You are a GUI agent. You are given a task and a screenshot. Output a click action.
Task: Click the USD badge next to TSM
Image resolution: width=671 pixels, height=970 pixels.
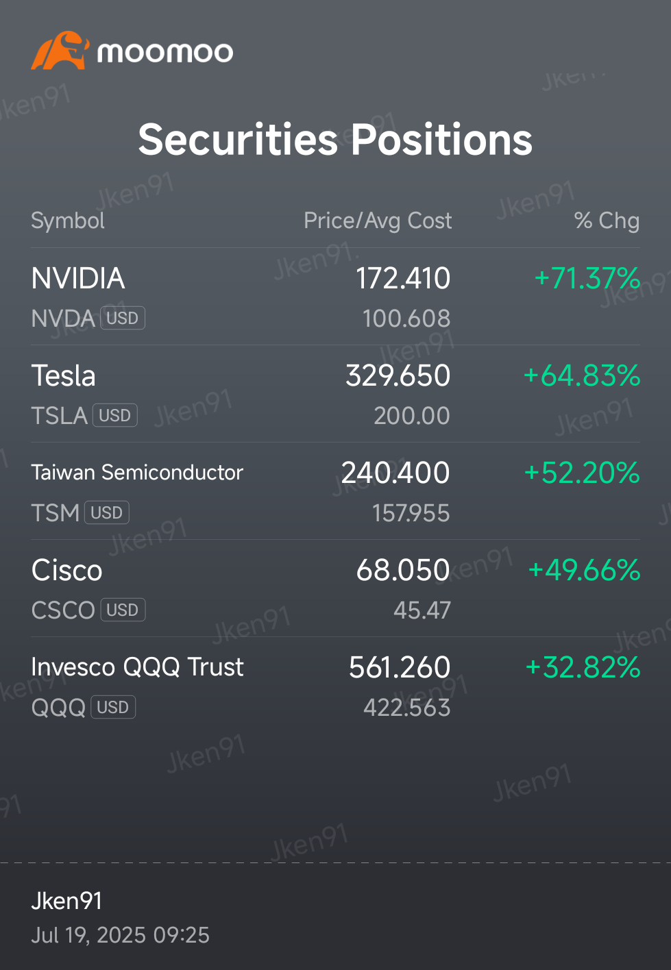(107, 512)
